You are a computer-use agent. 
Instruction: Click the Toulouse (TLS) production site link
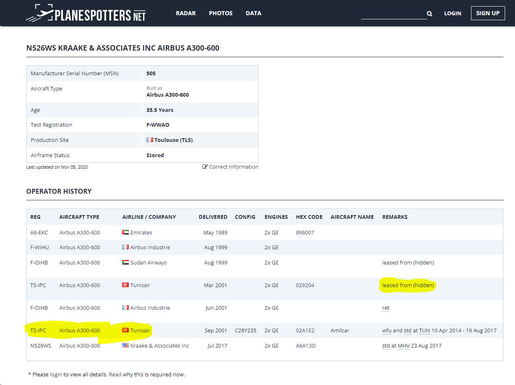173,140
